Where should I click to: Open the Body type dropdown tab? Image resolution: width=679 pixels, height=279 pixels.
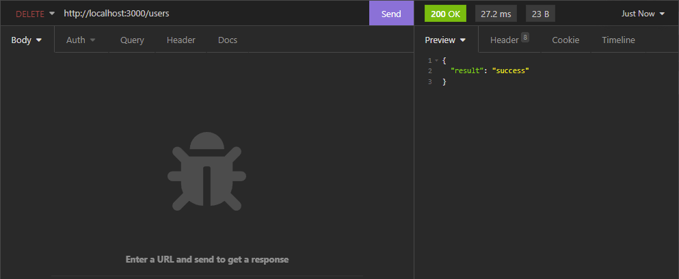pos(27,40)
